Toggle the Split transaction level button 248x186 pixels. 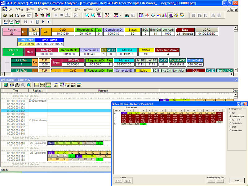(17, 22)
